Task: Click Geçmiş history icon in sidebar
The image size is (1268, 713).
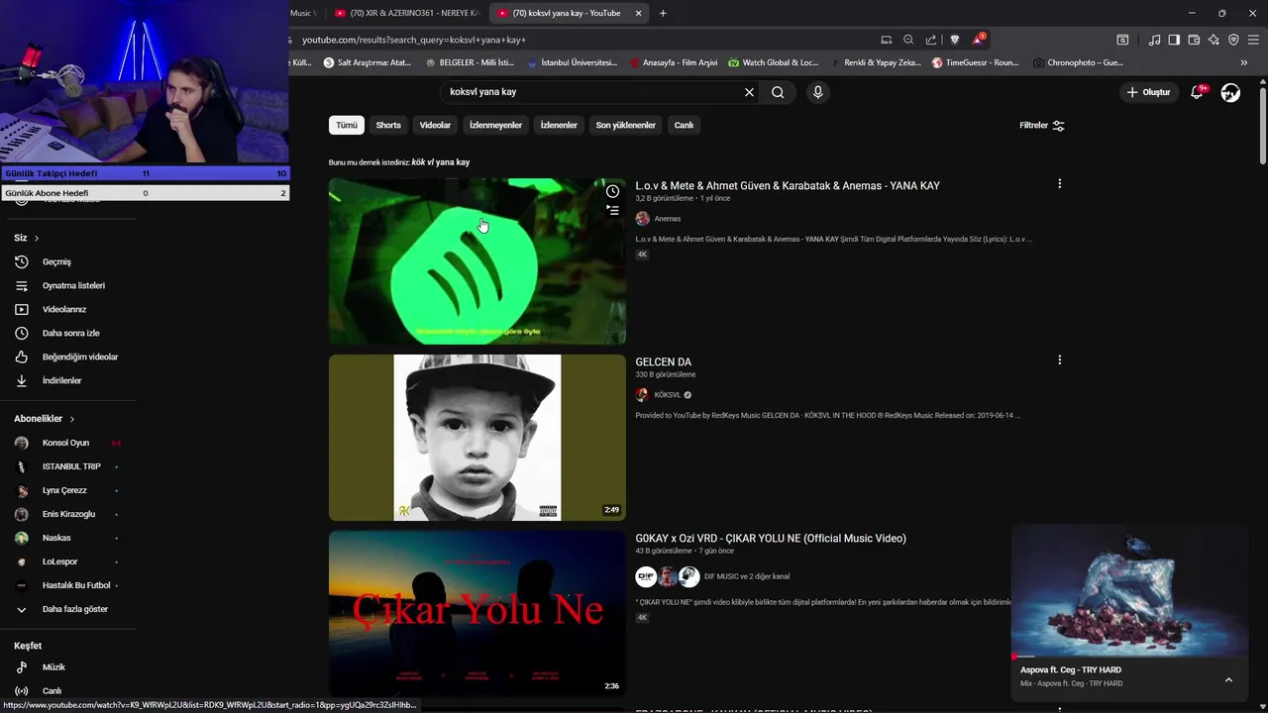Action: click(x=22, y=261)
